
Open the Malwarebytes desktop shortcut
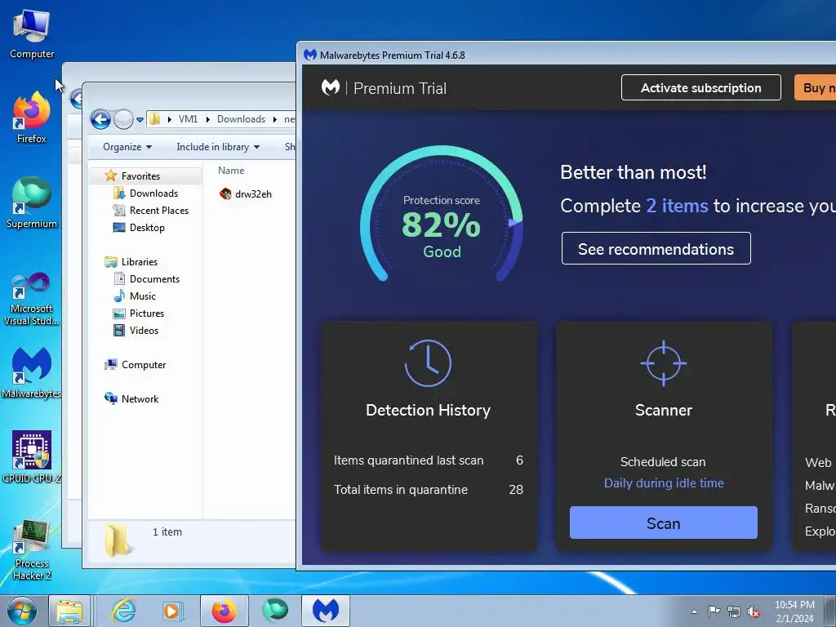pos(32,372)
